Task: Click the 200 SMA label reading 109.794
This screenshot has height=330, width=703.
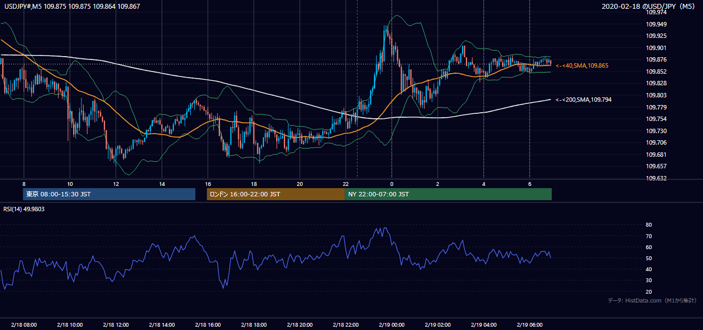Action: point(583,100)
